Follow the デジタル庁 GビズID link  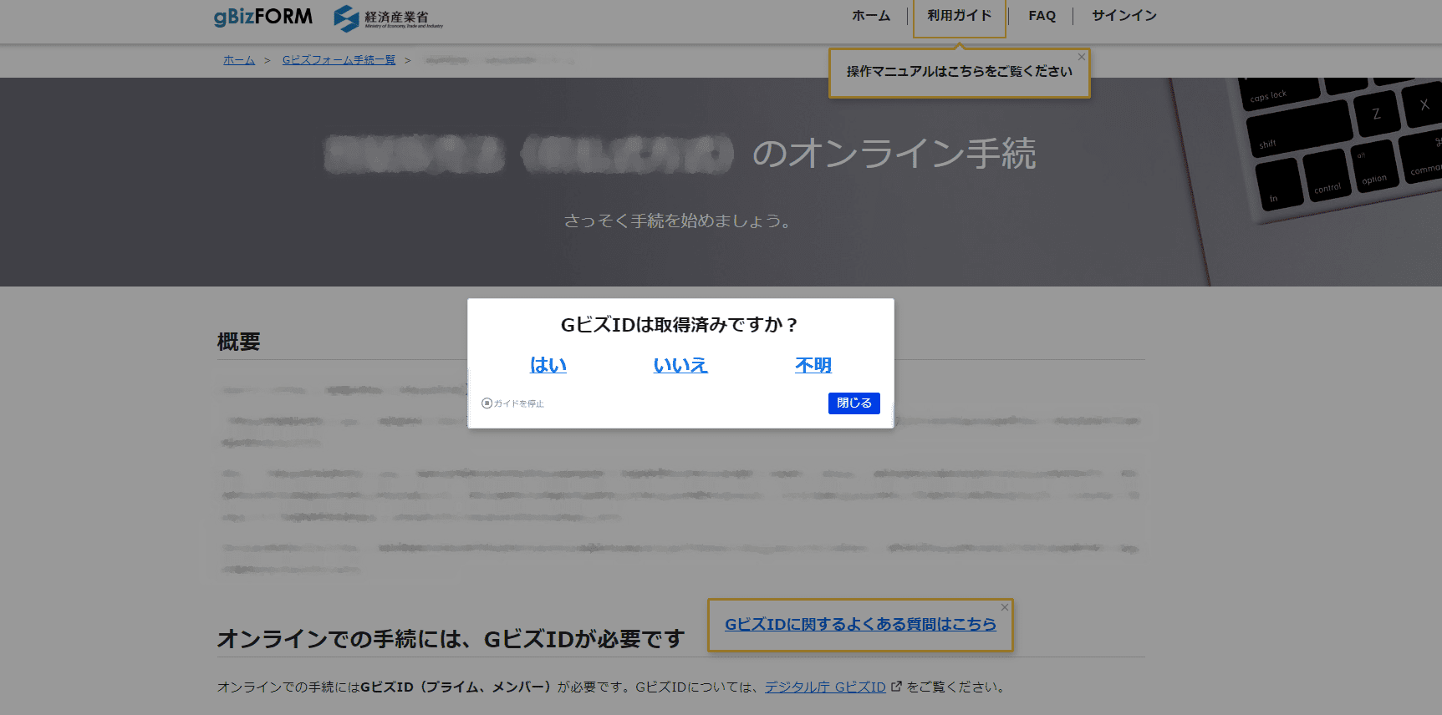point(824,687)
